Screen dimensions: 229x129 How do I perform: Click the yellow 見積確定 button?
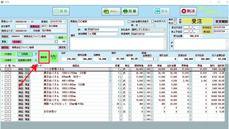tap(207, 28)
